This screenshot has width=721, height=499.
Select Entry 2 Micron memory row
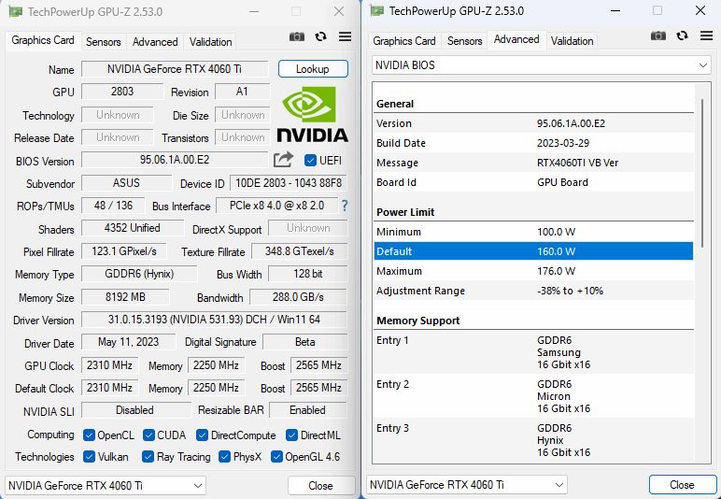click(x=533, y=396)
